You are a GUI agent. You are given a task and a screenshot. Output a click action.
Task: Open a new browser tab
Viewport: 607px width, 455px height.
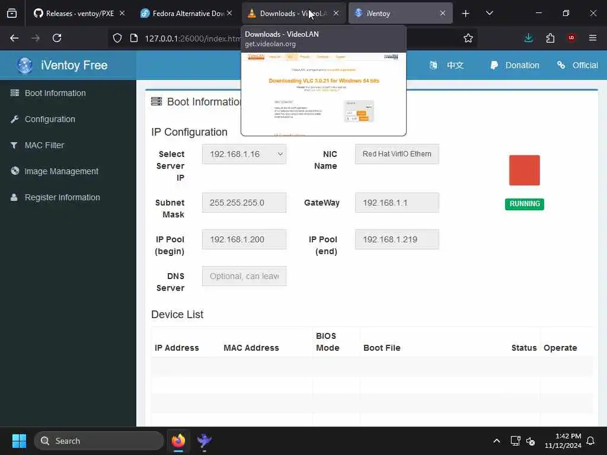coord(466,14)
